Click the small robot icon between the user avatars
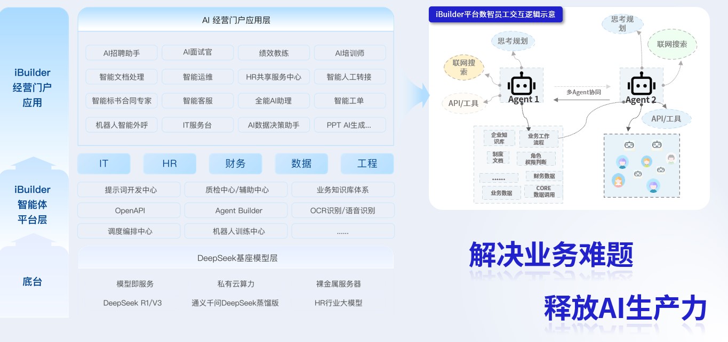 tap(638, 174)
